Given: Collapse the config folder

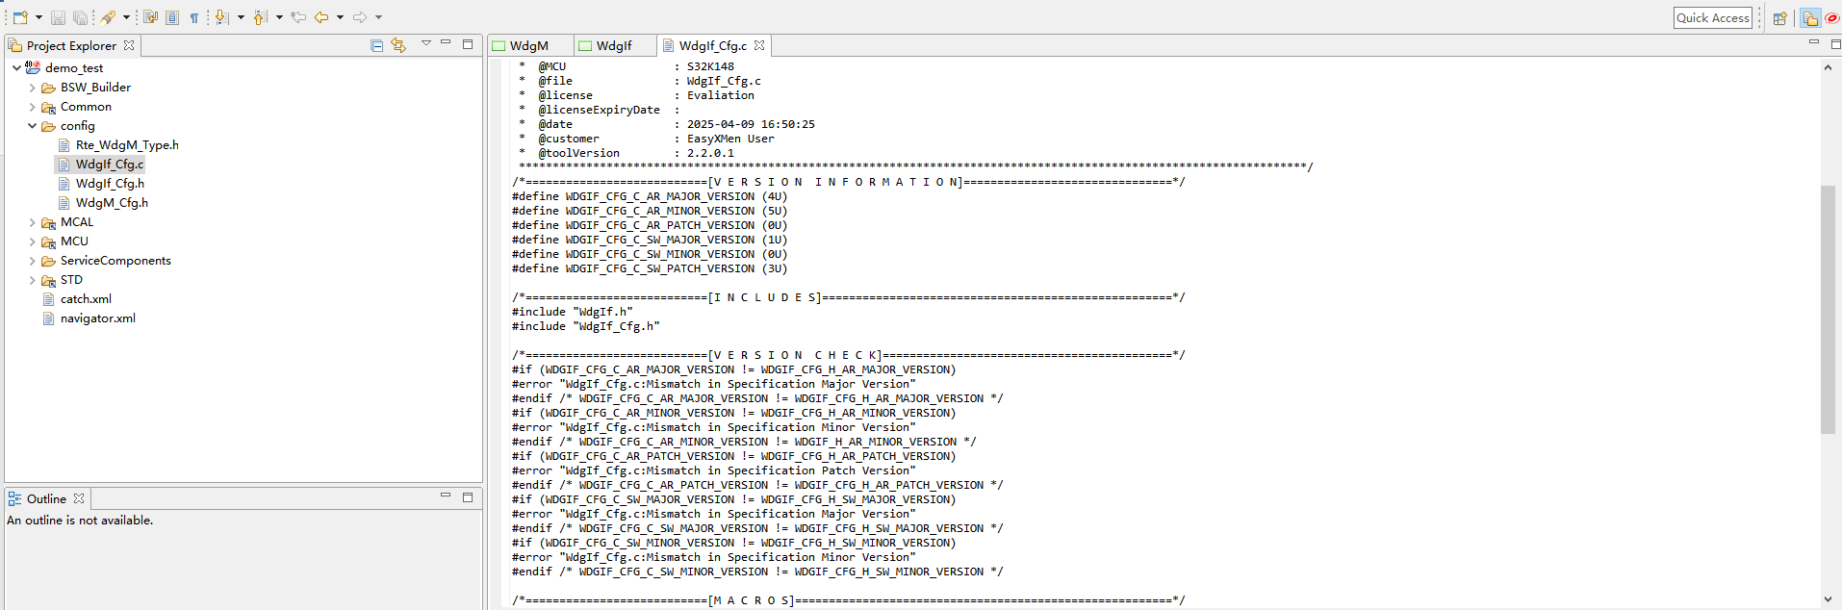Looking at the screenshot, I should click(32, 126).
